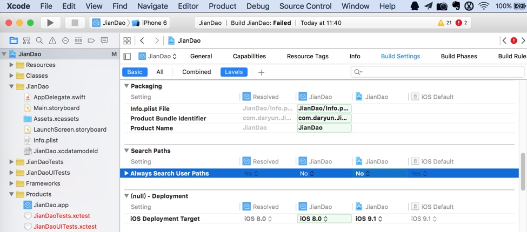This screenshot has width=527, height=232.
Task: Expand the JianDaoTests folder
Action: click(11, 162)
